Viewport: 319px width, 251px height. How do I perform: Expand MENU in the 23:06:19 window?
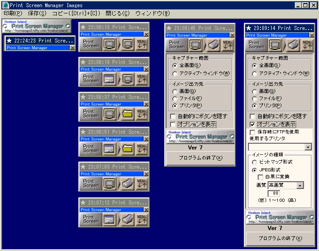(x=141, y=79)
